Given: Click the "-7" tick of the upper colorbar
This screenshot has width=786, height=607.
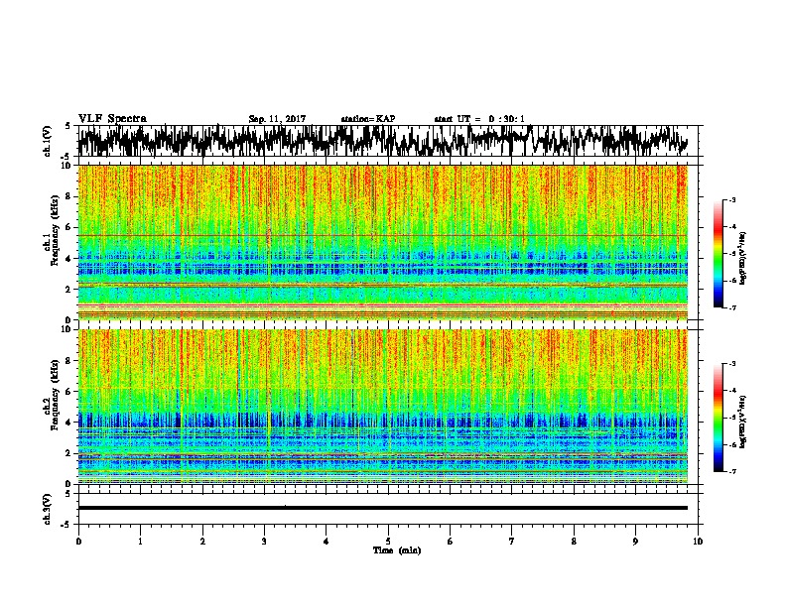Looking at the screenshot, I should (x=731, y=308).
